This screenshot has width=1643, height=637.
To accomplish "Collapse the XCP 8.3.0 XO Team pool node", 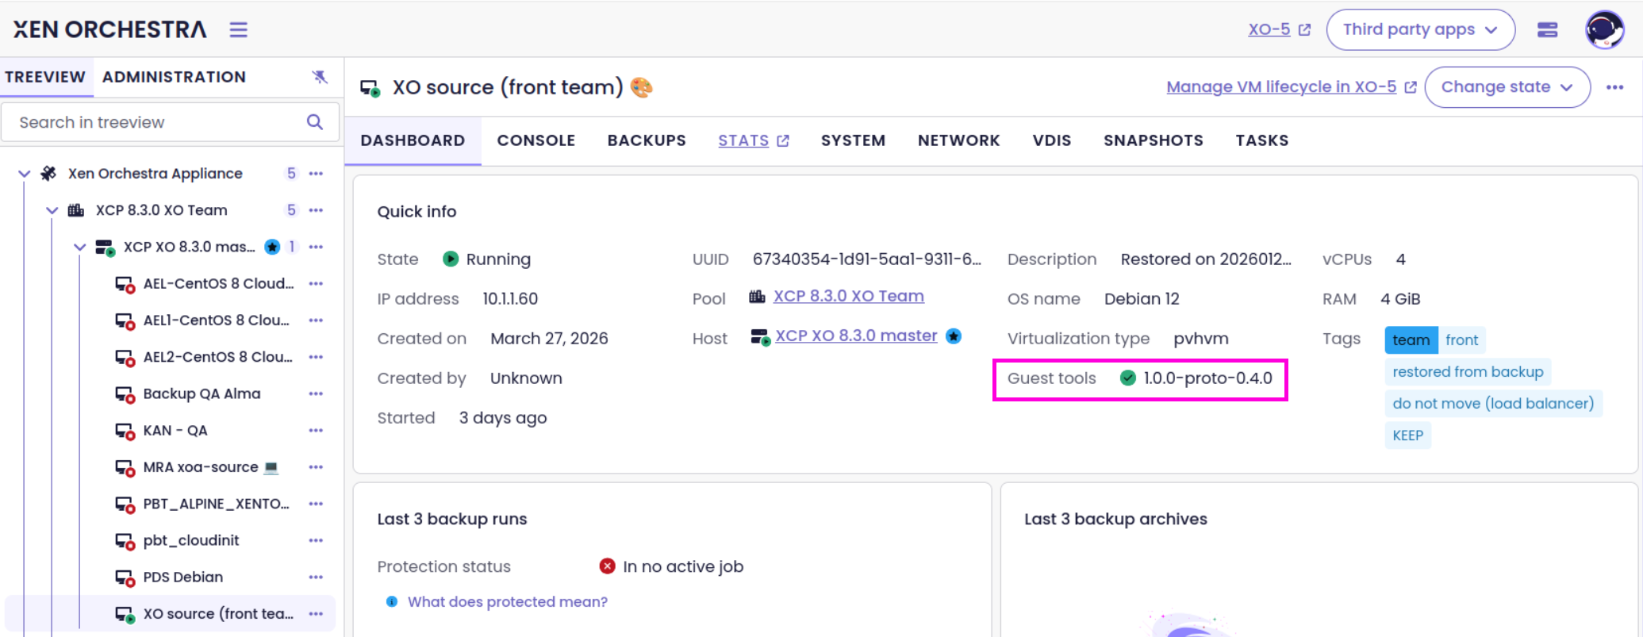I will click(x=52, y=210).
